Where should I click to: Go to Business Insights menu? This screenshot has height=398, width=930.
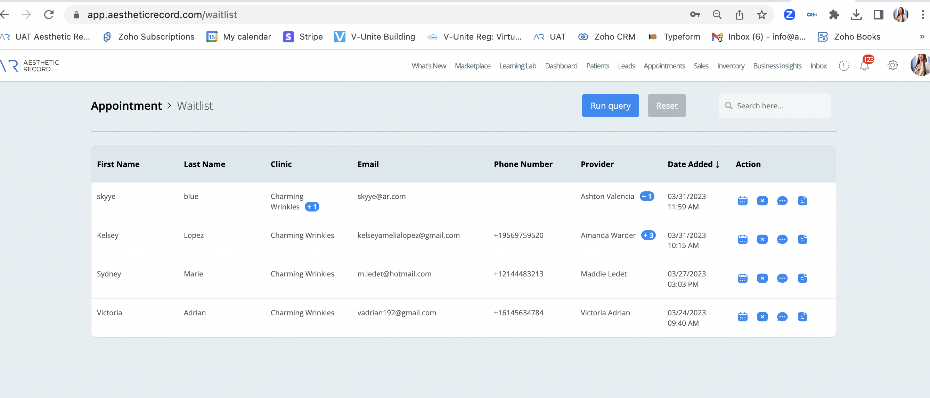point(777,66)
